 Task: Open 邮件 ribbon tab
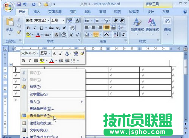pyautogui.click(x=88, y=12)
